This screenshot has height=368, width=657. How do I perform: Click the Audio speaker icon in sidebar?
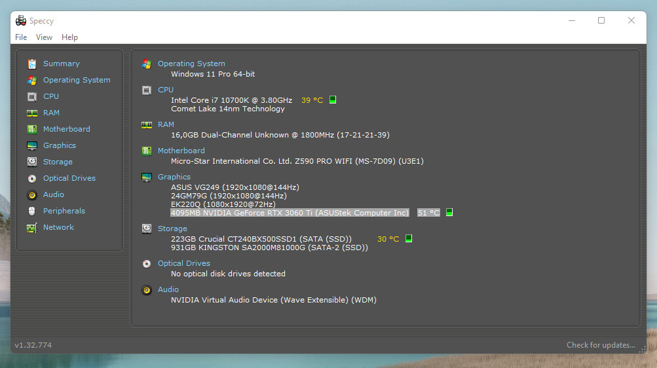(31, 194)
